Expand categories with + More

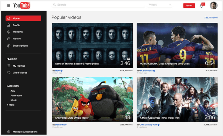coord(11,105)
